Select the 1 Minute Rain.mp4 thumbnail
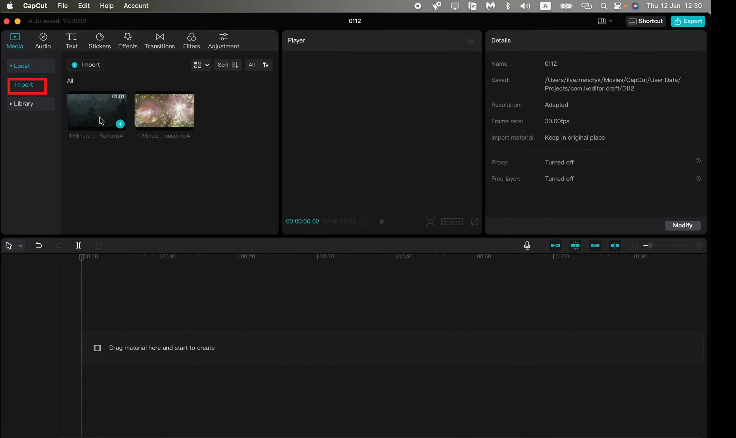 (96, 111)
